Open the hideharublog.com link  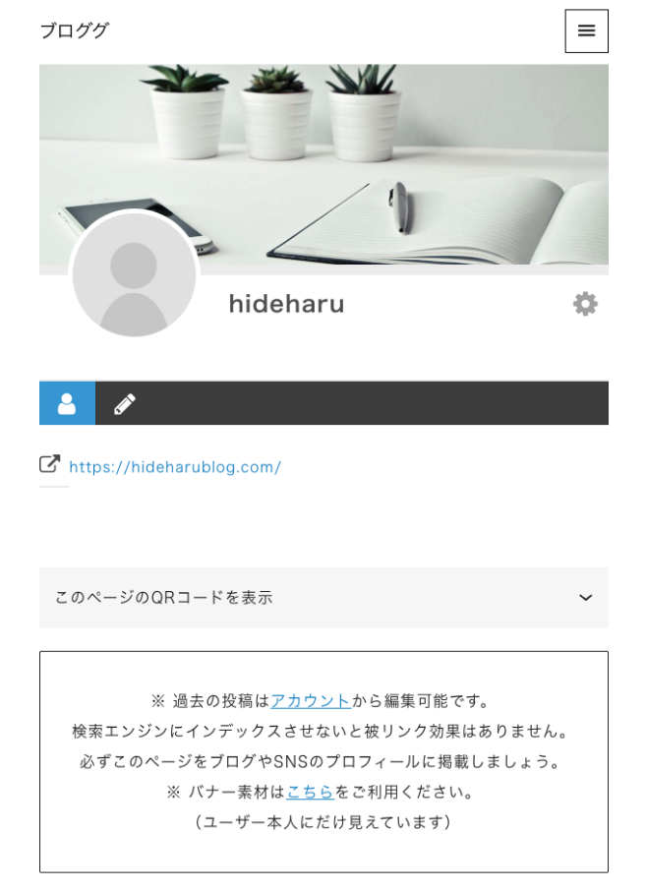(x=175, y=467)
